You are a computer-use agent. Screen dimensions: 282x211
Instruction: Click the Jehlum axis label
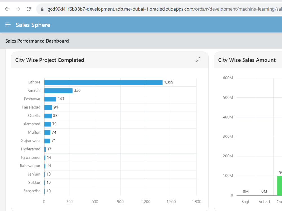click(x=34, y=174)
